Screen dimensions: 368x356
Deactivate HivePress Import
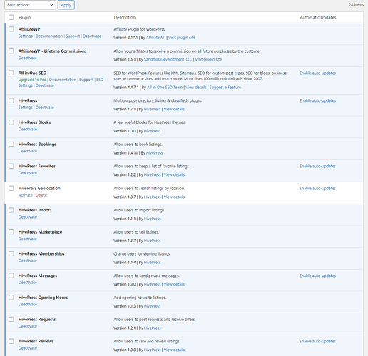pos(28,217)
